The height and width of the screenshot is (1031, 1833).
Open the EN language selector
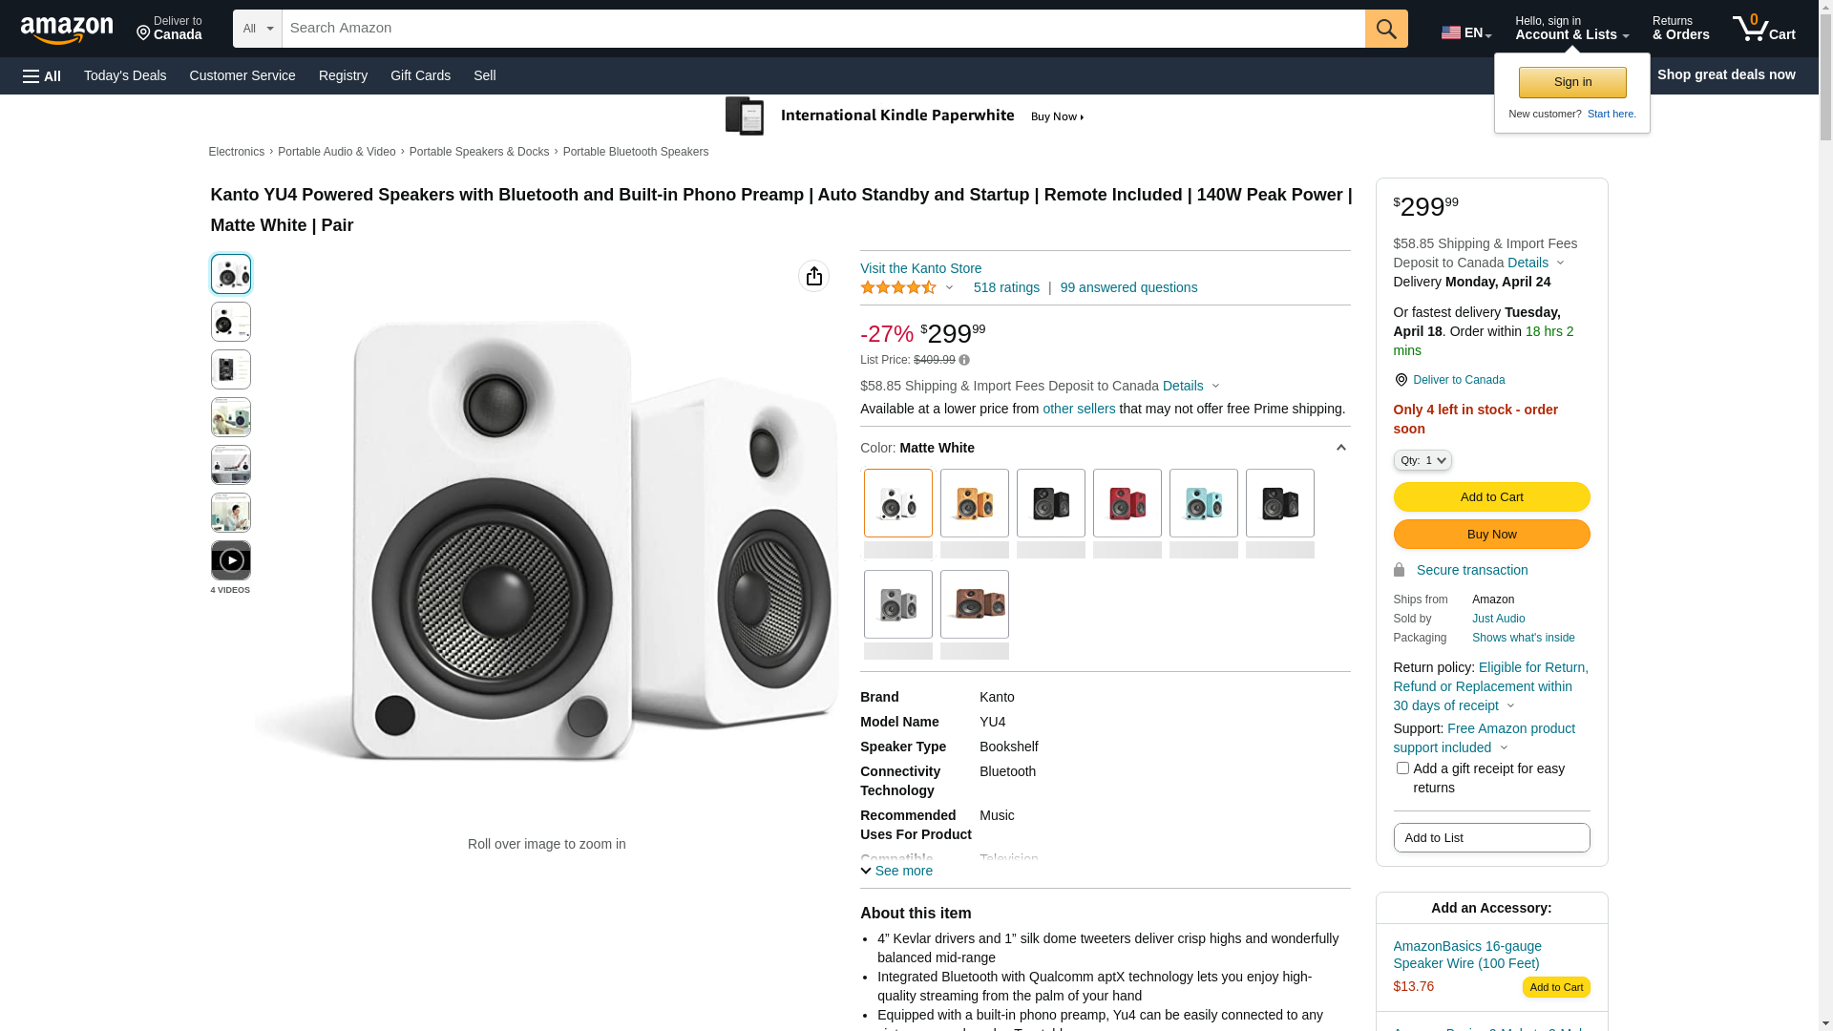[x=1466, y=32]
